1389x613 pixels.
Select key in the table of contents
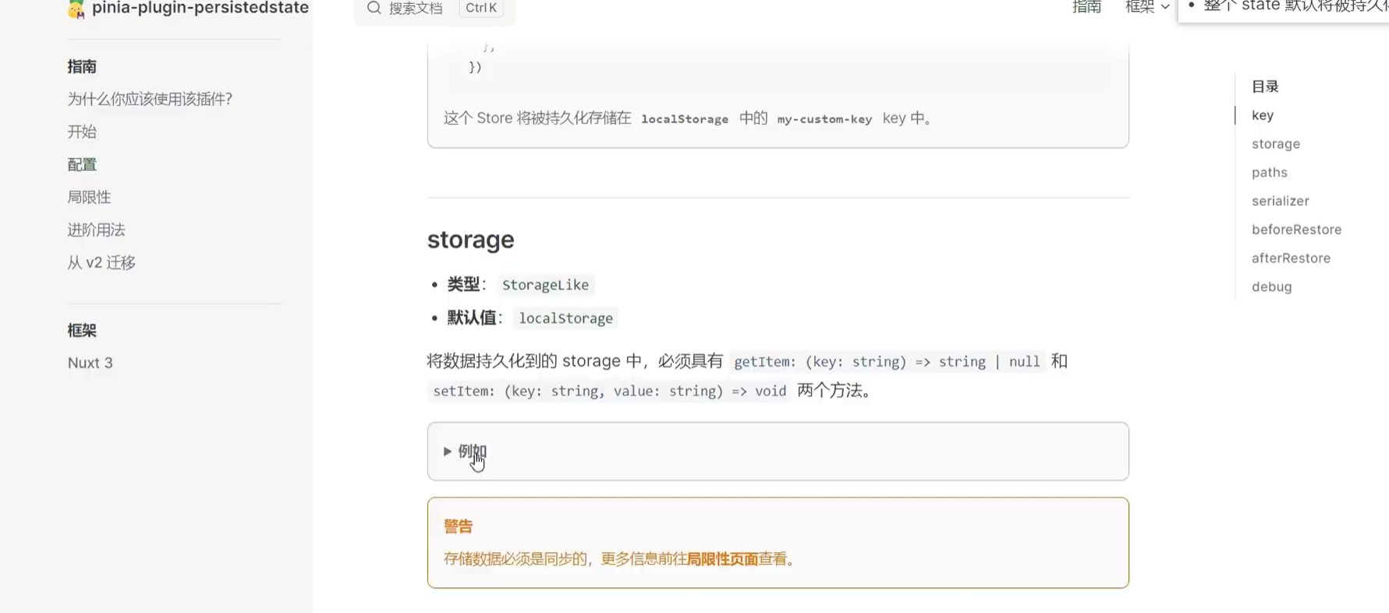click(x=1263, y=115)
